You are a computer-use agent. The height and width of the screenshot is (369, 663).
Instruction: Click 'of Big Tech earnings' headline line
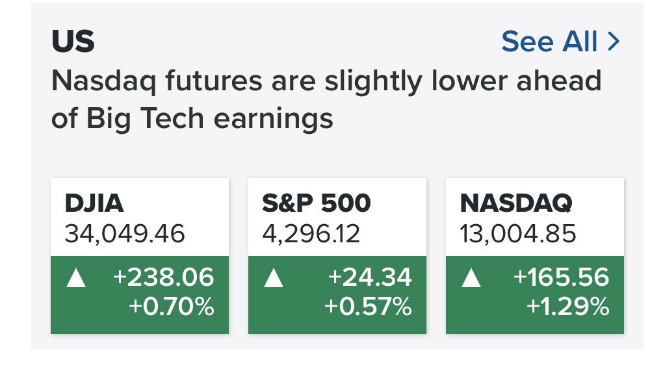coord(192,118)
